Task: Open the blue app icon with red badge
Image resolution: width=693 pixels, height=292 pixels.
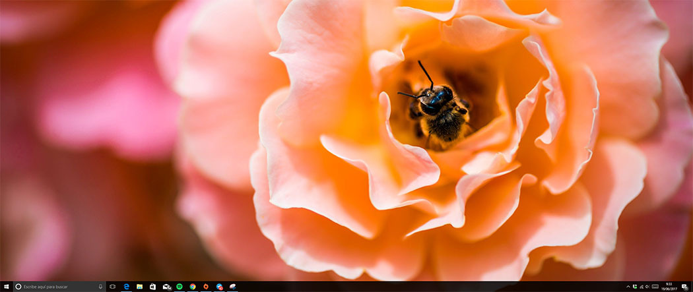Action: click(x=219, y=287)
